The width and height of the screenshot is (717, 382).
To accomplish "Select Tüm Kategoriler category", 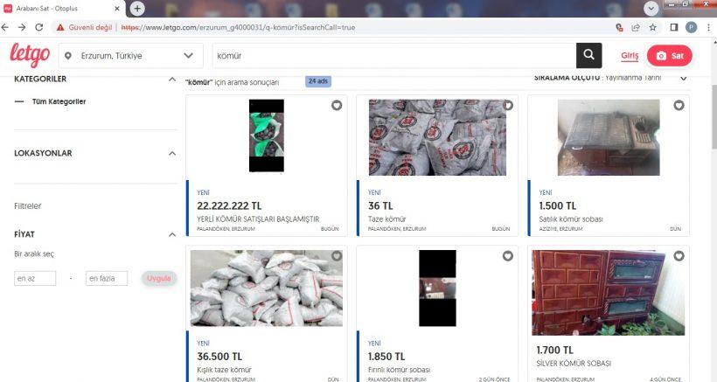I will [59, 101].
